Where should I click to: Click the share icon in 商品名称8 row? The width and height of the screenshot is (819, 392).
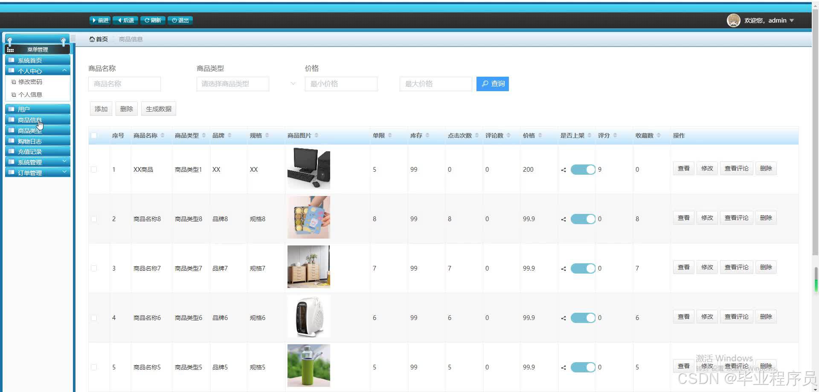[x=563, y=219]
